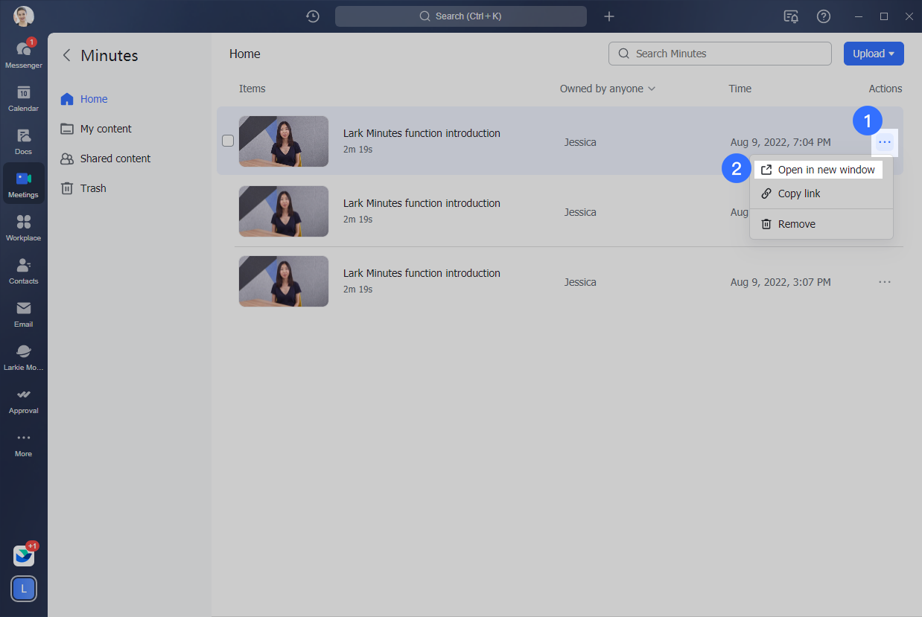922x617 pixels.
Task: Open Workplace from the sidebar
Action: [23, 226]
